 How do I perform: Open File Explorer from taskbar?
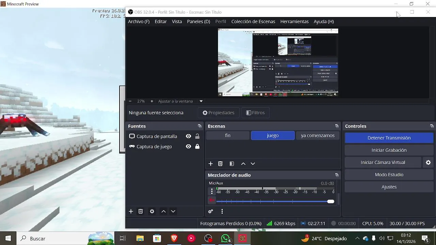(x=140, y=239)
